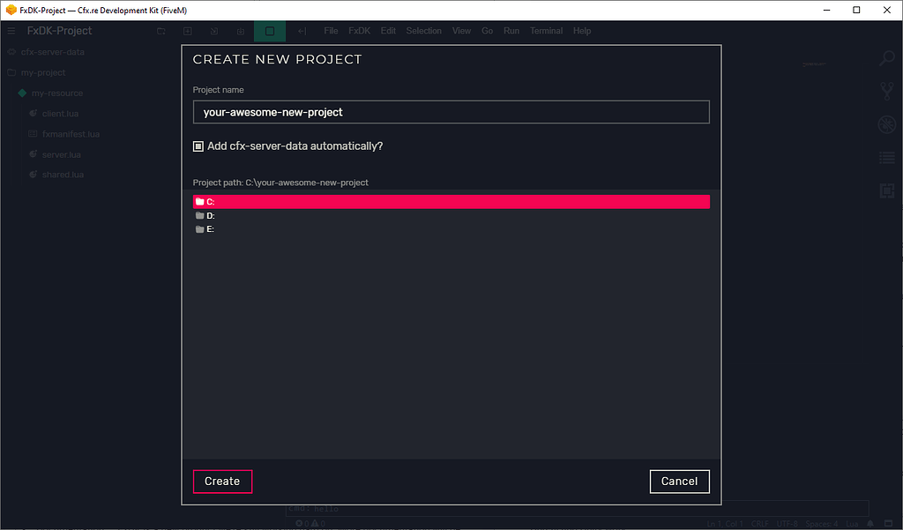Click the highlighted stop server toolbar icon
This screenshot has width=903, height=530.
click(x=269, y=30)
